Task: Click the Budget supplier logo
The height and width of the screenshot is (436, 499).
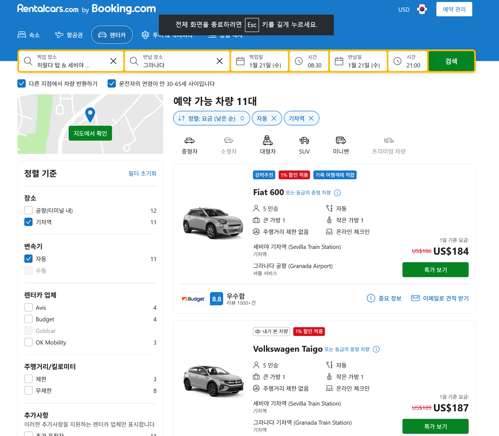Action: pos(193,299)
